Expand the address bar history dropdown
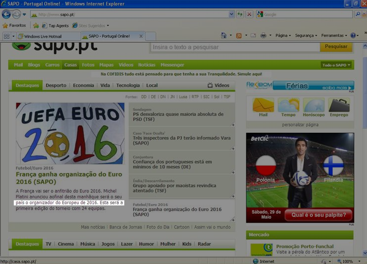367x264 pixels. coord(231,14)
